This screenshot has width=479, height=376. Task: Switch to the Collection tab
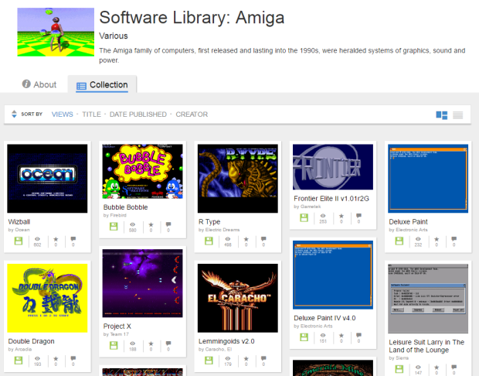(x=102, y=85)
